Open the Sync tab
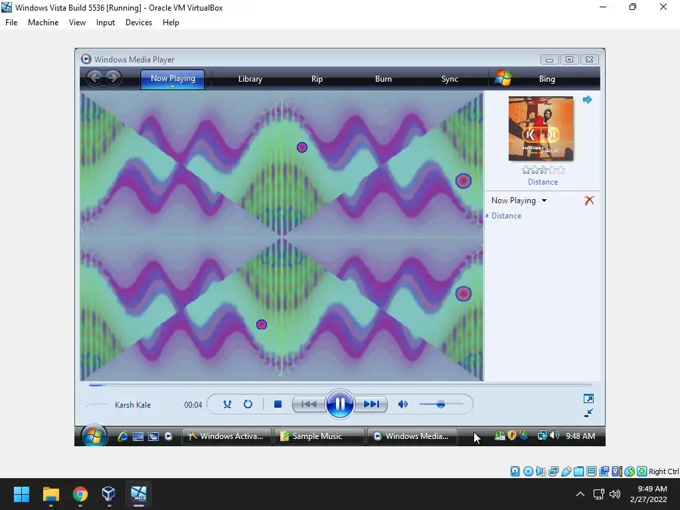This screenshot has width=680, height=510. point(450,79)
